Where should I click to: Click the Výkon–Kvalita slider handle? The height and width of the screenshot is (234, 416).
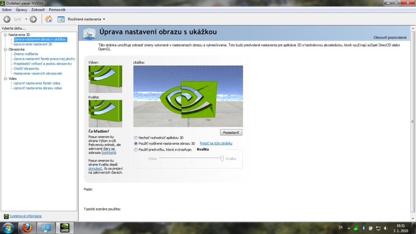click(222, 159)
